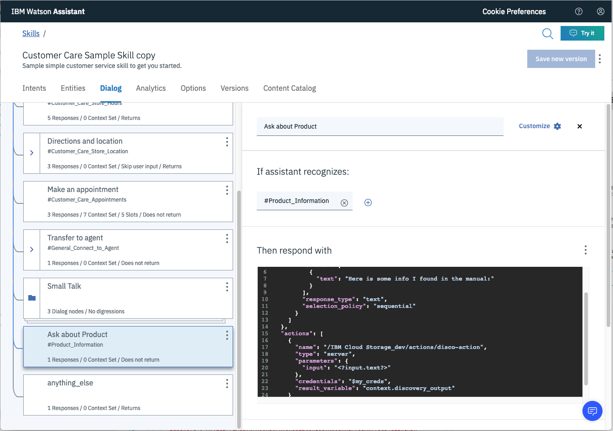Remove the #Product_Information condition
Screen dimensions: 613x431
tap(344, 203)
